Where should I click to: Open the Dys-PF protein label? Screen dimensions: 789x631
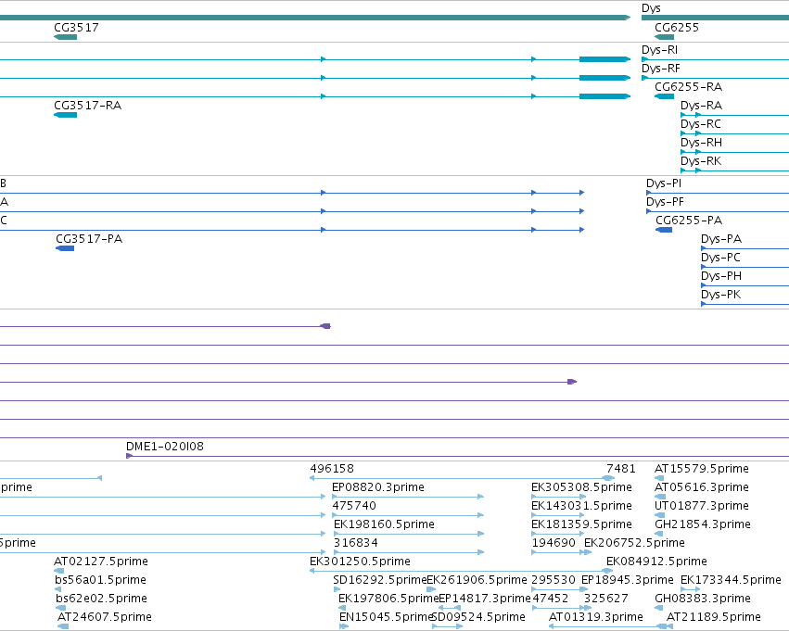[665, 202]
